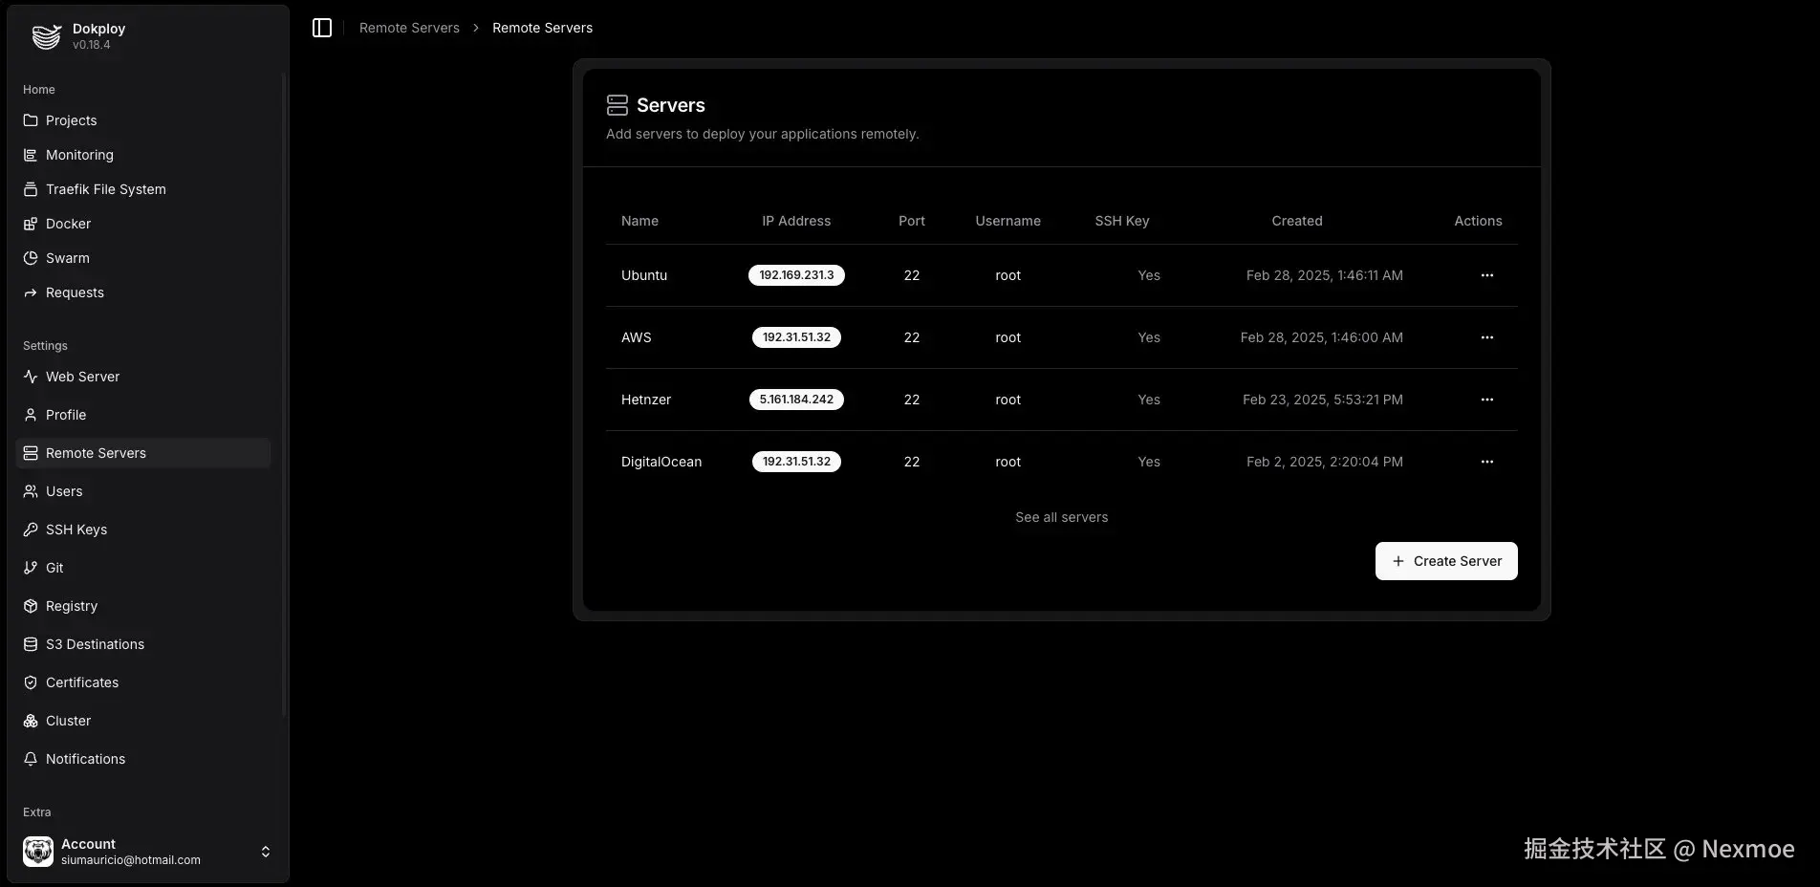Click date Feb 28, 2025, 1:46:00 AM
The image size is (1820, 887).
[x=1322, y=337]
